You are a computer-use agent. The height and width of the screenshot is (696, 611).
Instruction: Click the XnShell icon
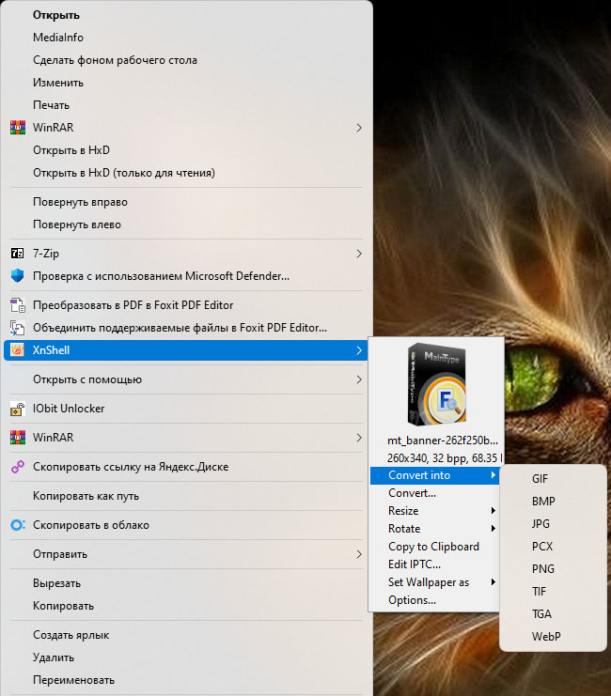(x=17, y=350)
